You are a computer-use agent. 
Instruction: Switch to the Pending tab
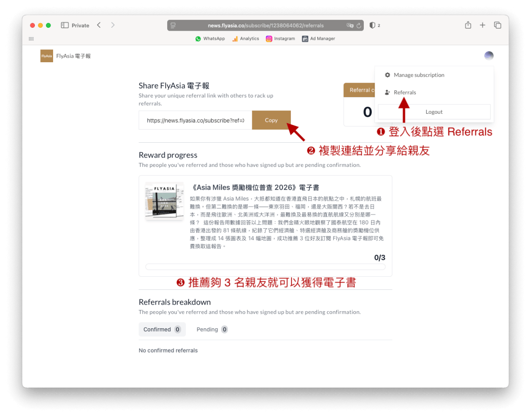(212, 329)
